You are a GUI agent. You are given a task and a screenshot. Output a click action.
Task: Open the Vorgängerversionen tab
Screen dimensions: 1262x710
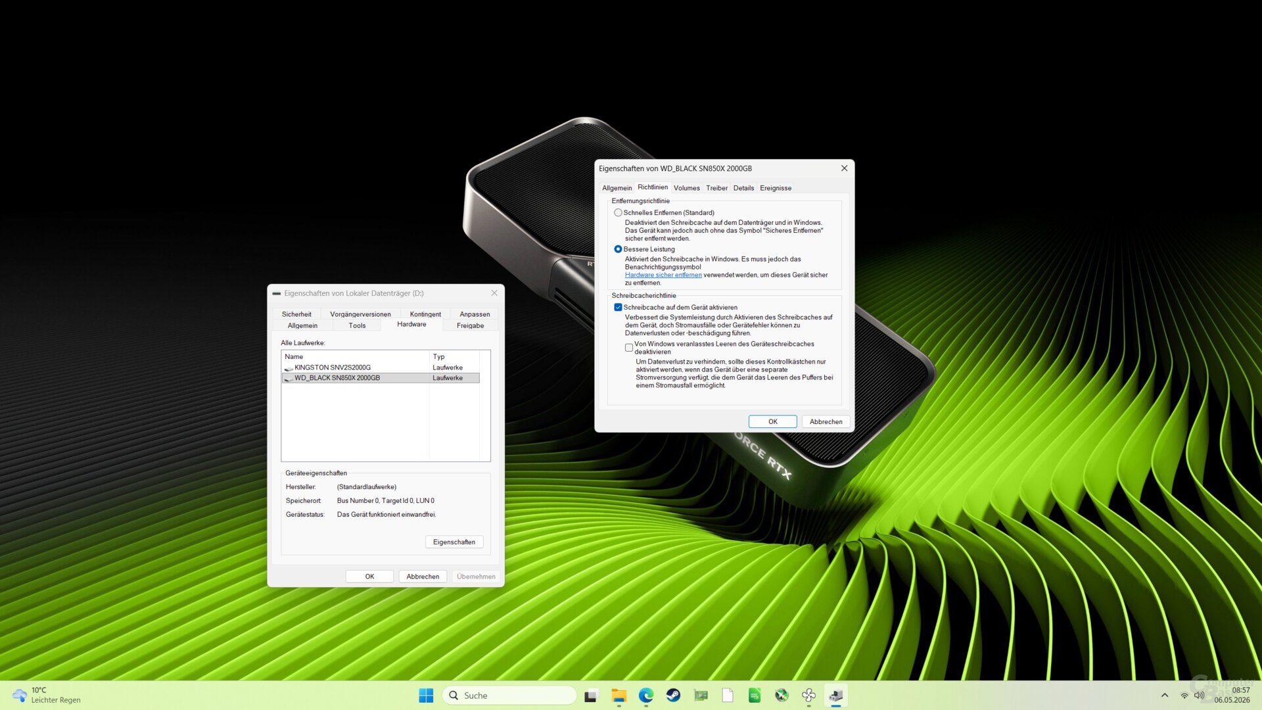pyautogui.click(x=360, y=314)
